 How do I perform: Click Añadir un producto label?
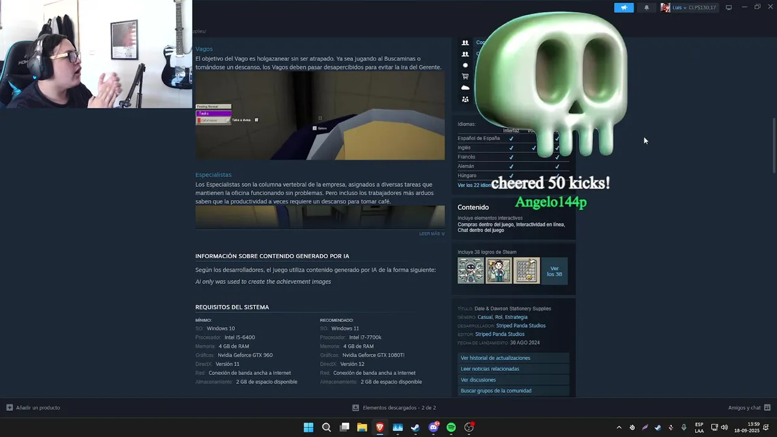point(38,408)
